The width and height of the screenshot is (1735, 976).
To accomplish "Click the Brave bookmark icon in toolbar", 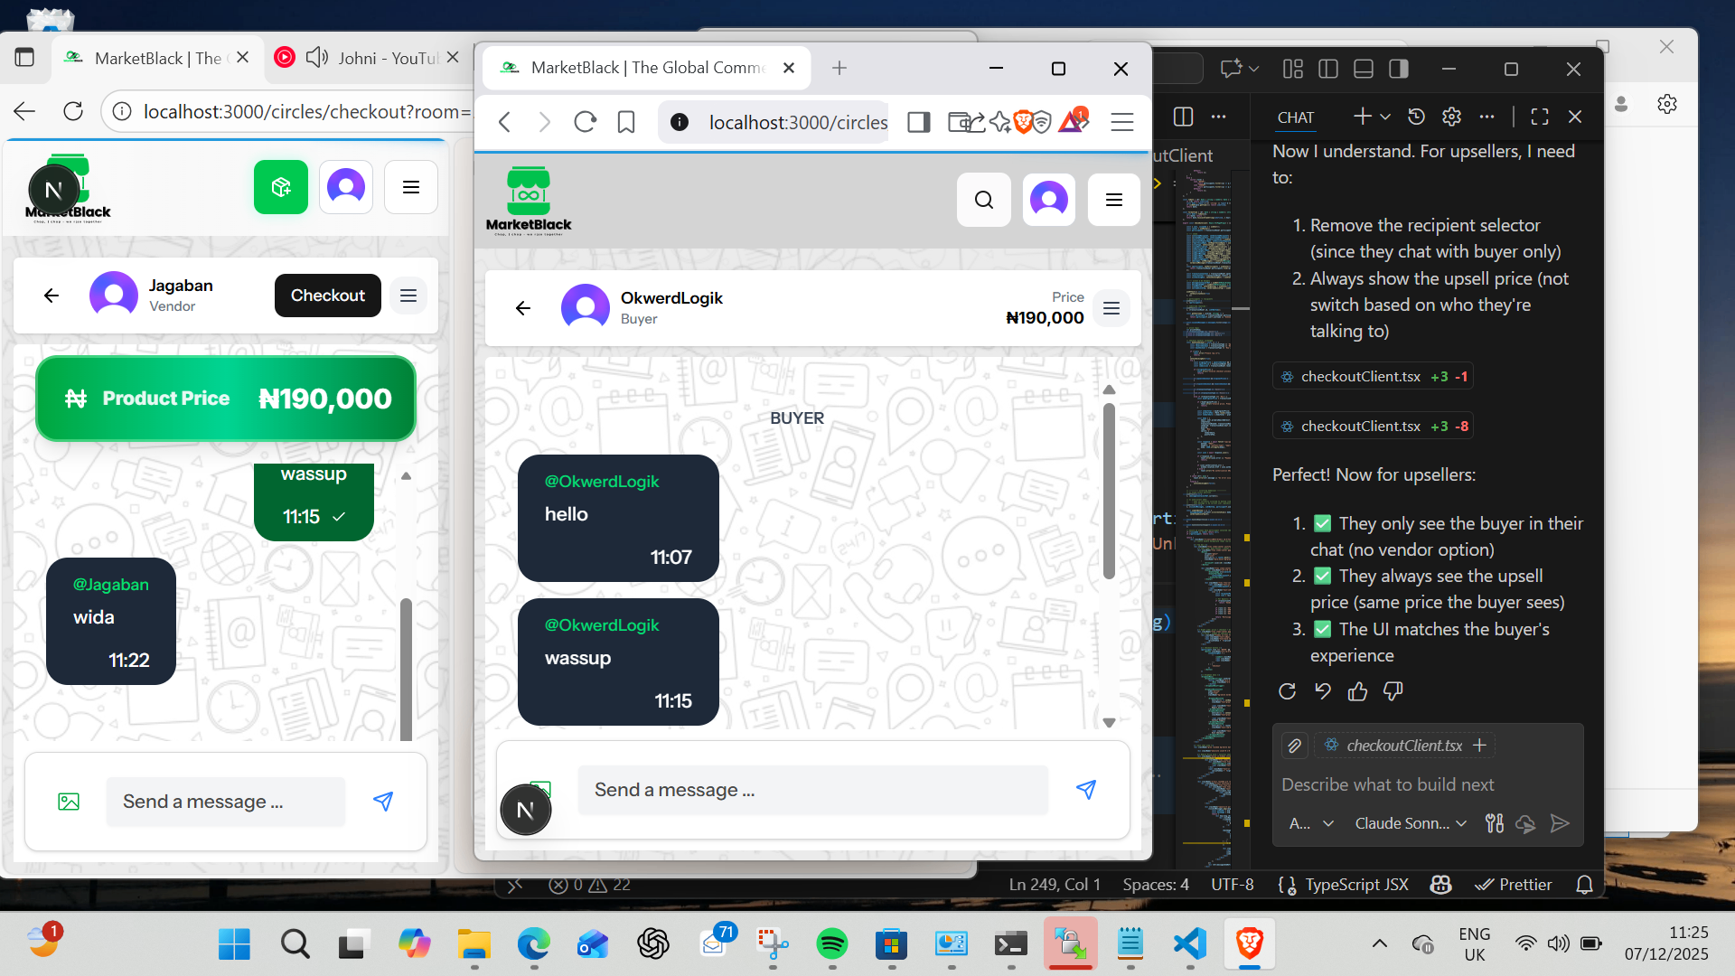I will tap(626, 122).
